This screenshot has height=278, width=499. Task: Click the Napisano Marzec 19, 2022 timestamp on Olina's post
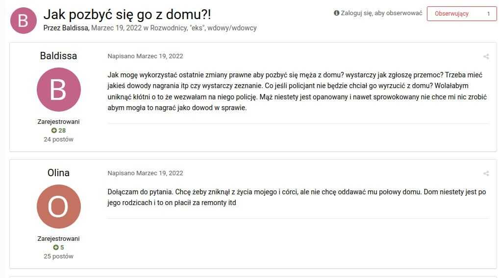[x=146, y=173]
